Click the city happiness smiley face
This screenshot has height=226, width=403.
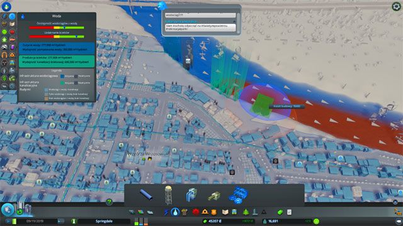[x=316, y=221]
